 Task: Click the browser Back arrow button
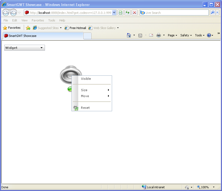(6, 13)
